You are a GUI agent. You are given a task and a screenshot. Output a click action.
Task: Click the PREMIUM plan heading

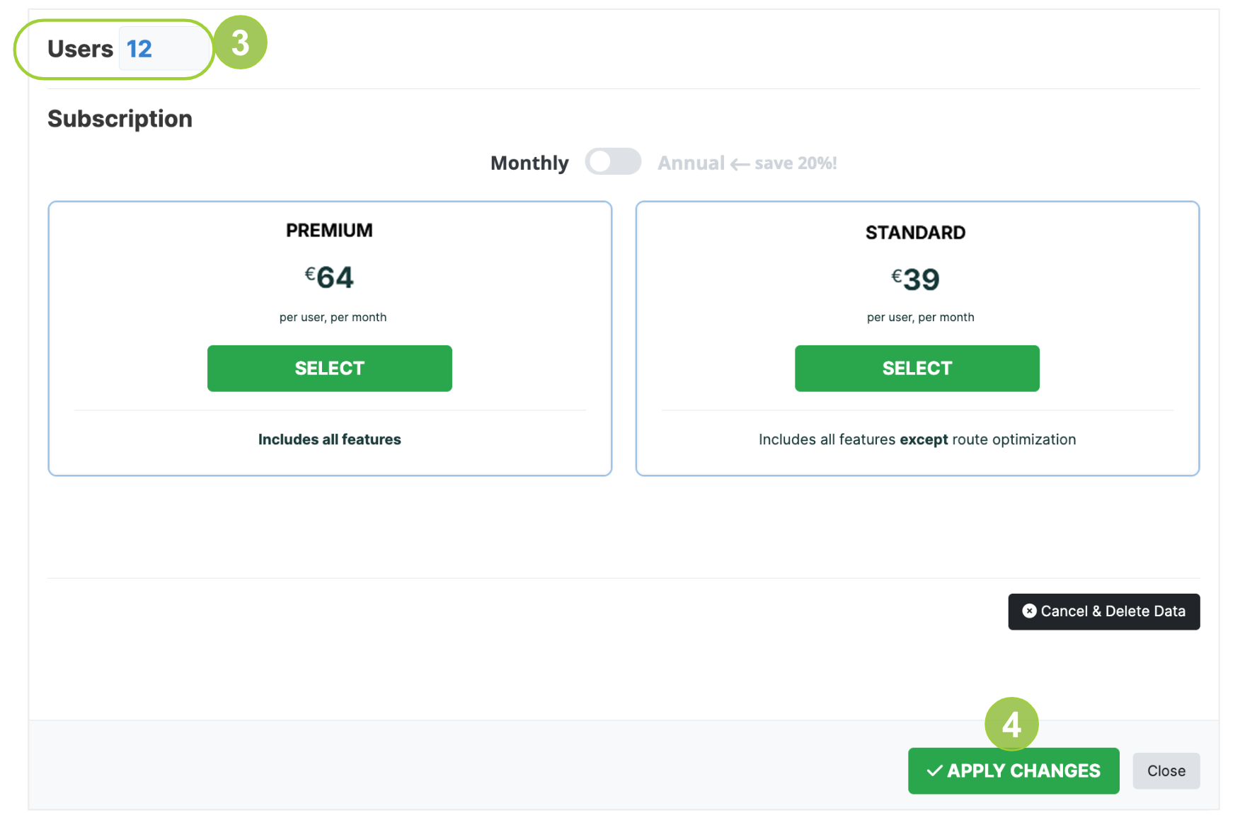pyautogui.click(x=329, y=231)
